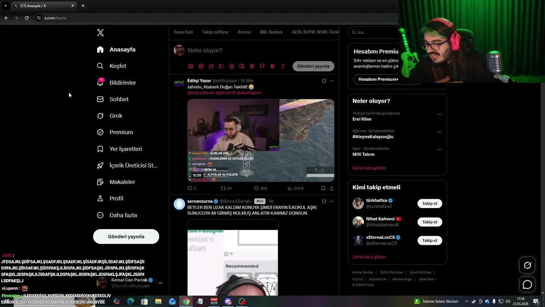This screenshot has width=545, height=307.
Task: Toggle italic formatting in composer
Action: tap(283, 67)
